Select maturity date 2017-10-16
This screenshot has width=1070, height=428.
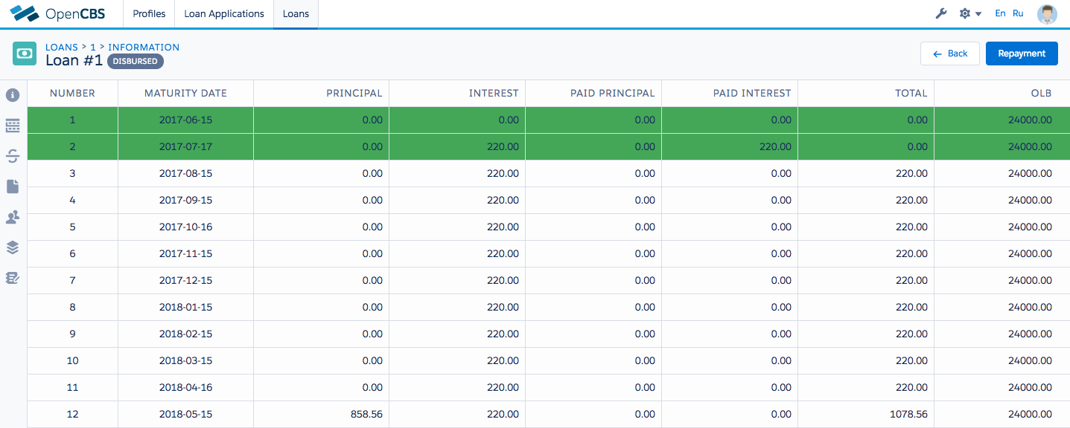coord(185,227)
